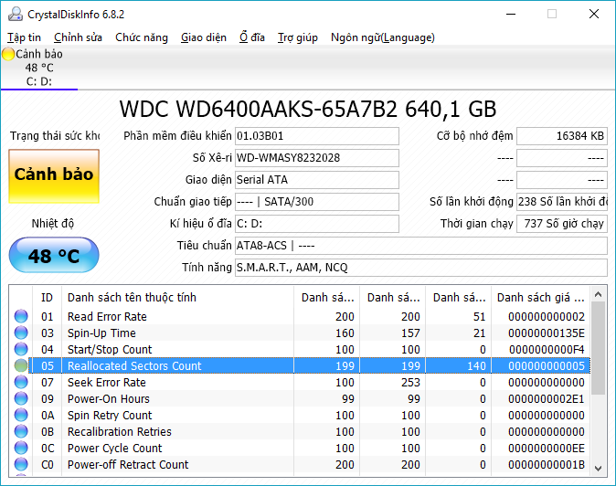Screen dimensions: 616x486
Task: Click the Nhiệt độ label
Action: pos(53,224)
